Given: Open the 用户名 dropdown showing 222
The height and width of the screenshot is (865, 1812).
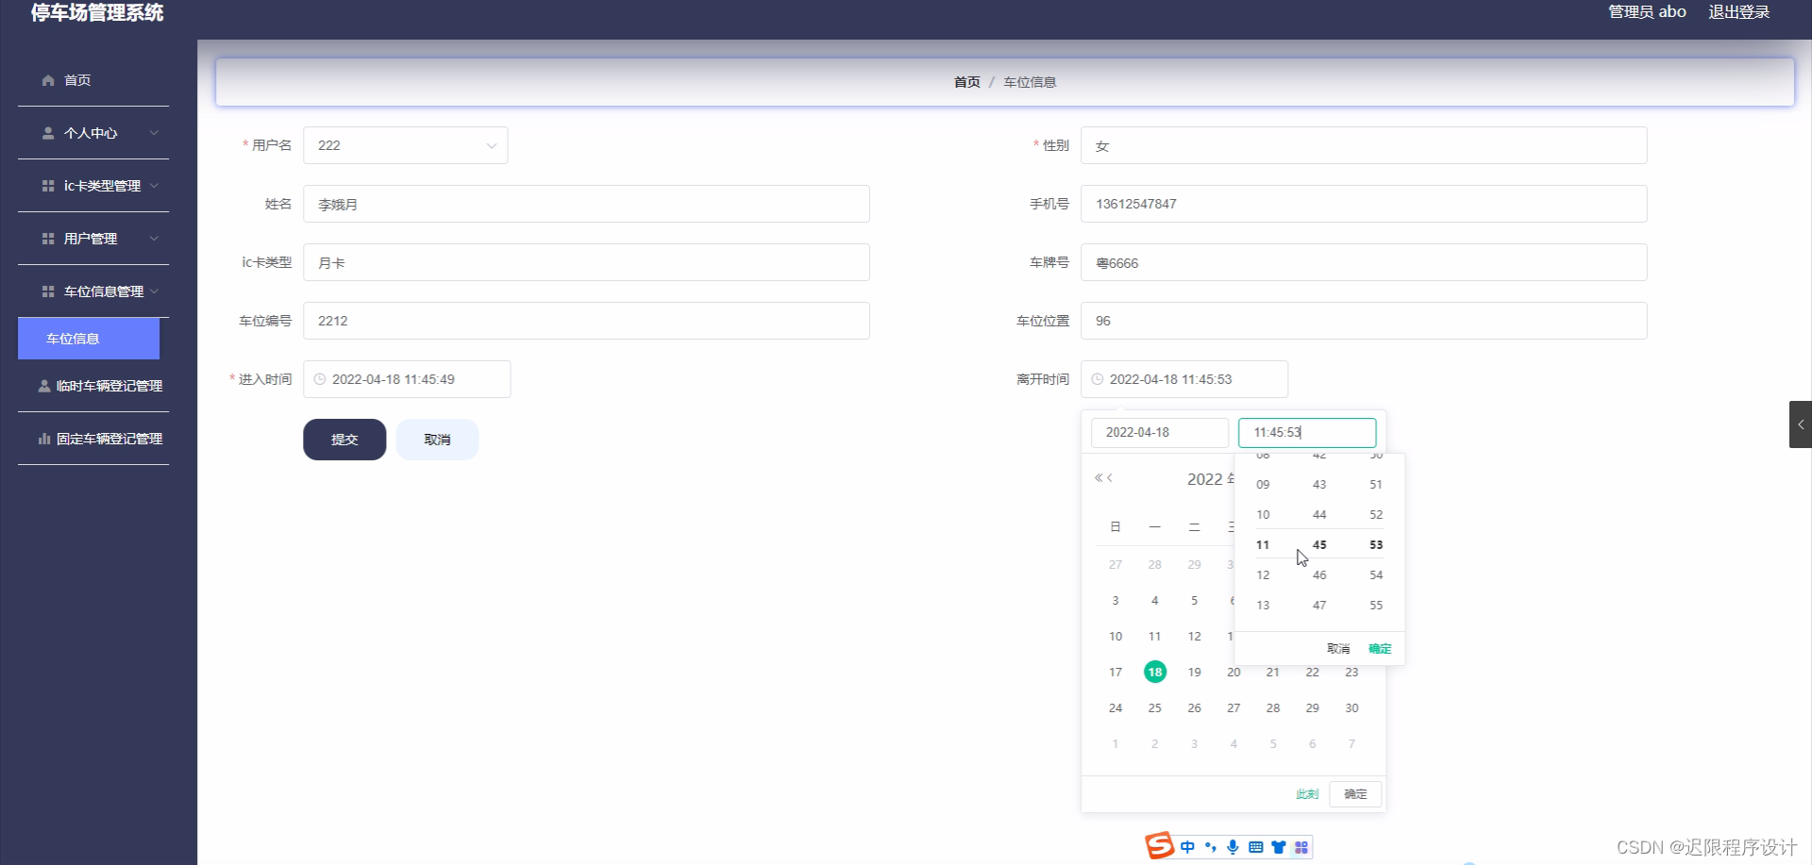Looking at the screenshot, I should pyautogui.click(x=406, y=145).
